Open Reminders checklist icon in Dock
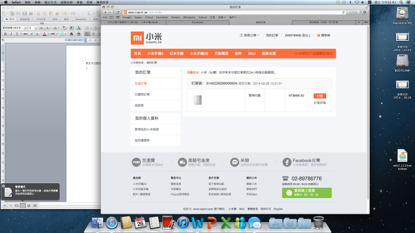This screenshot has width=415, height=233. (x=154, y=223)
